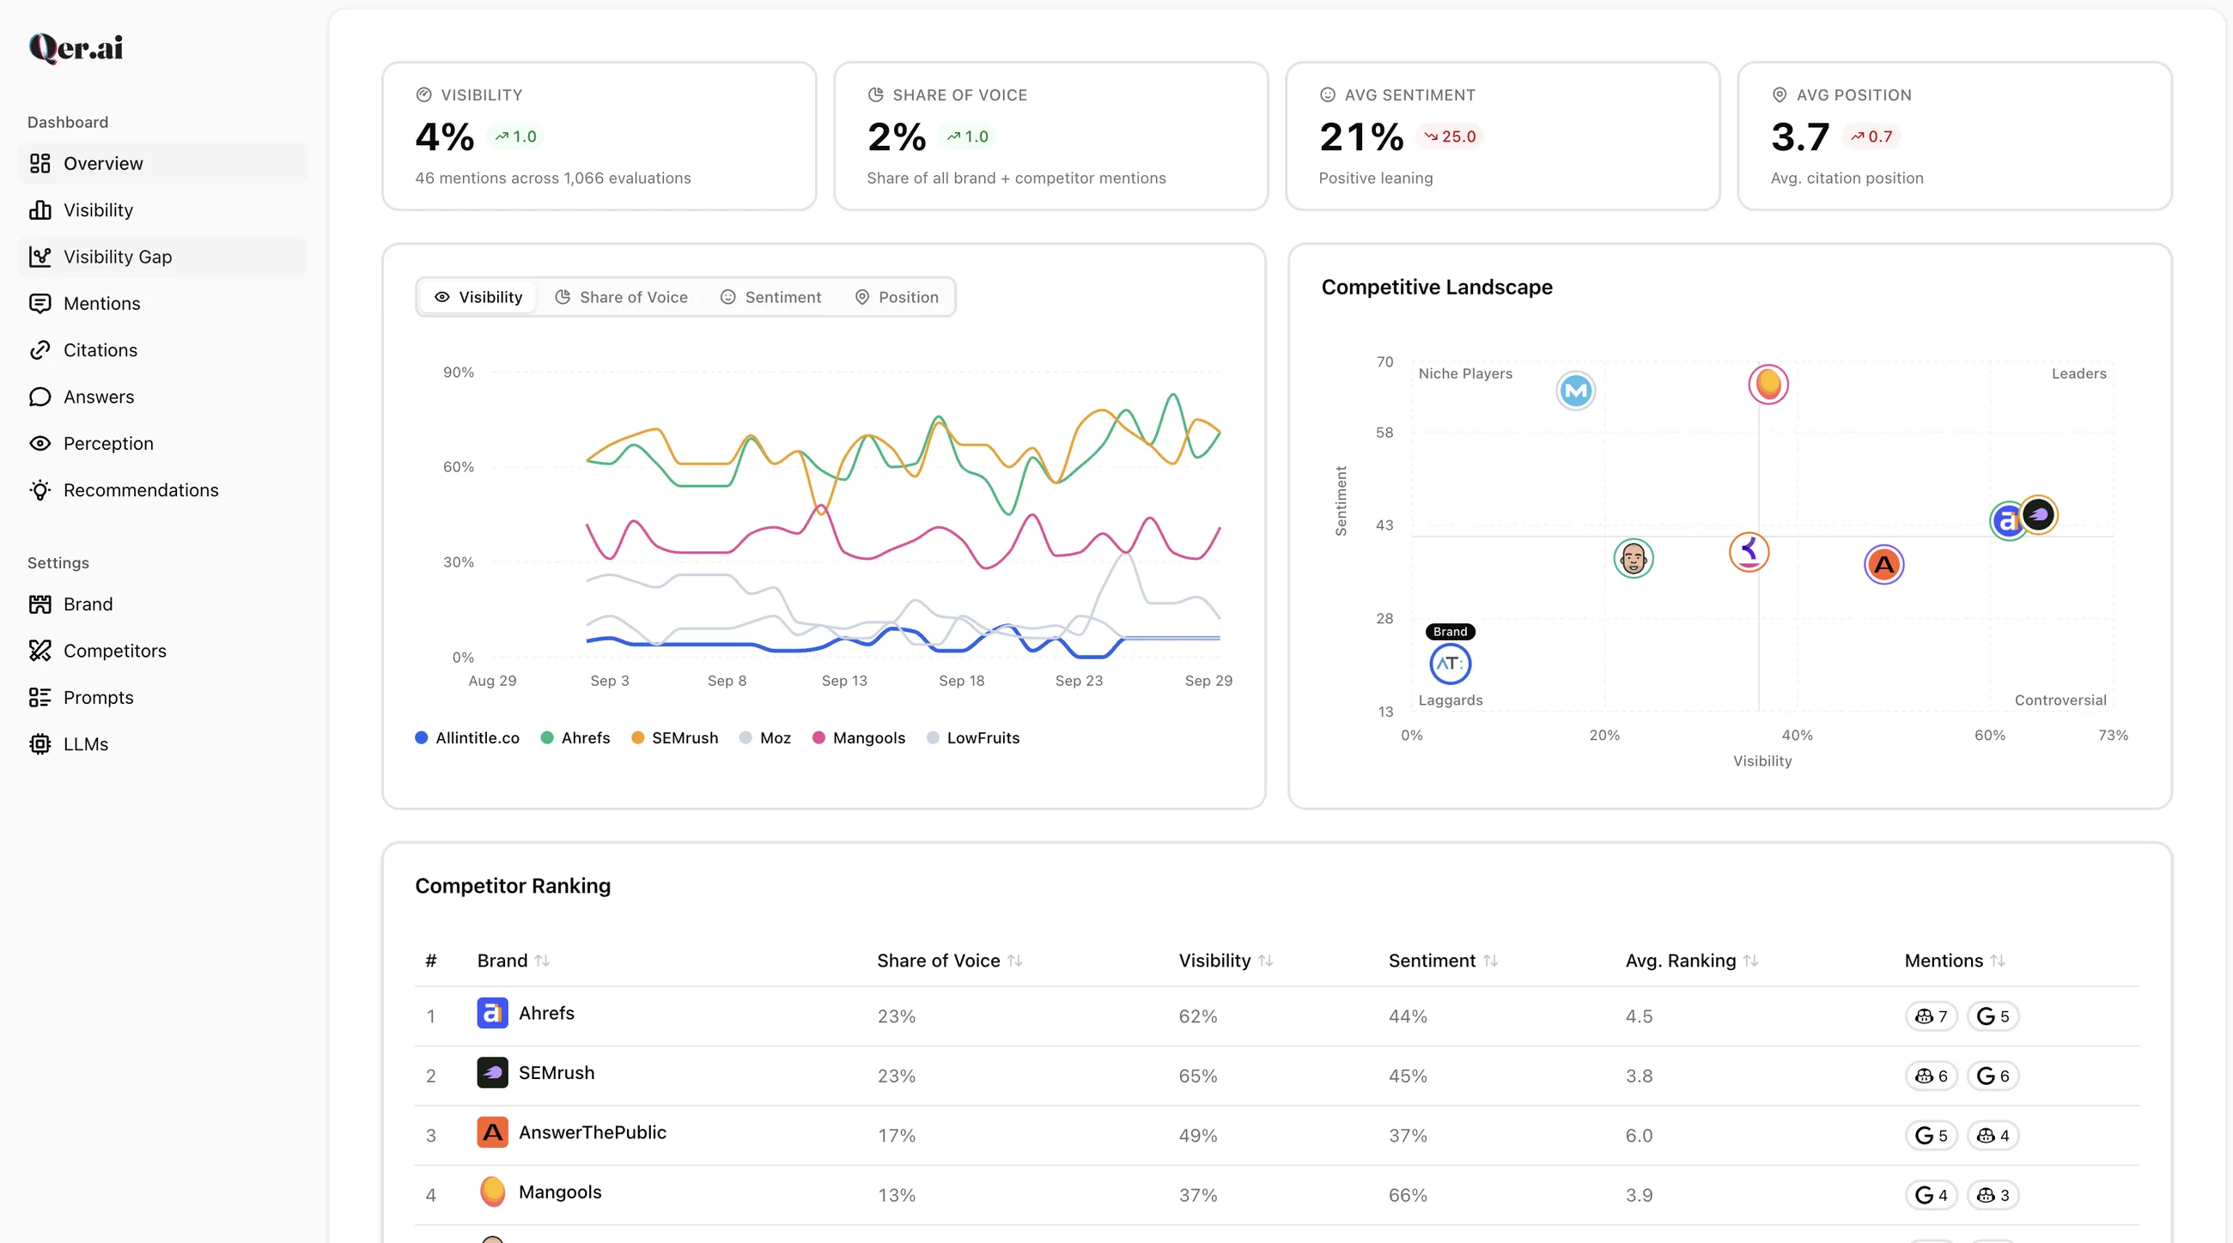Switch chart to Share of Voice tab
The width and height of the screenshot is (2233, 1243).
point(621,297)
